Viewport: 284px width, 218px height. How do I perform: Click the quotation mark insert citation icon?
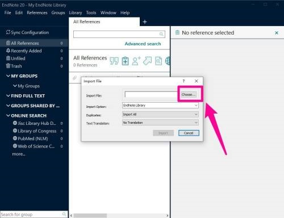114,61
